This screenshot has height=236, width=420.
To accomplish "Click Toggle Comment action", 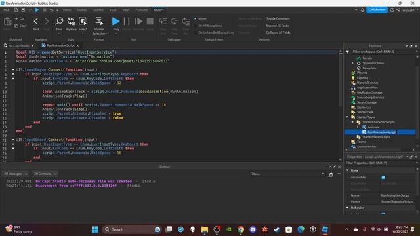I will coord(278,19).
